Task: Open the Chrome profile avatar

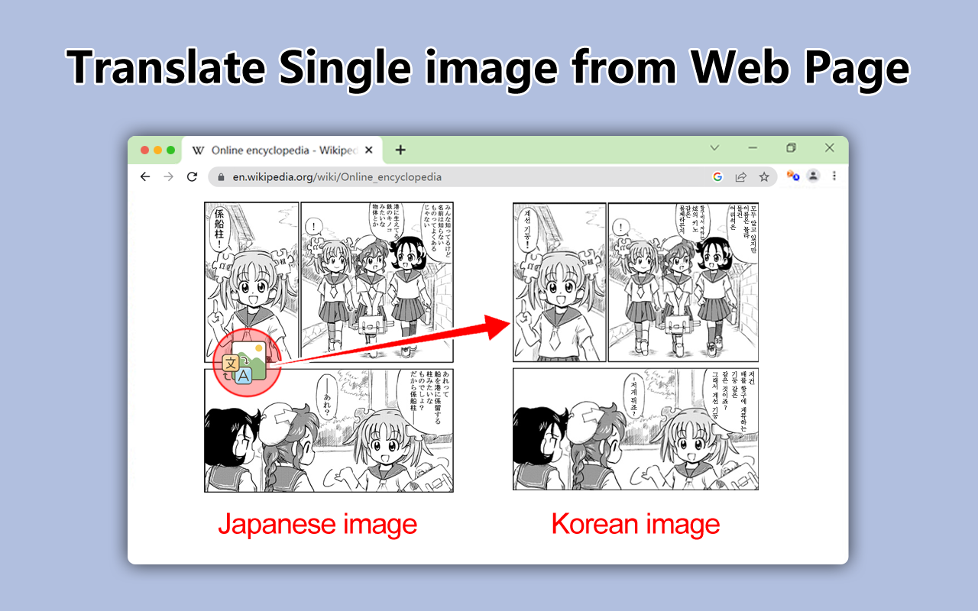Action: [813, 176]
